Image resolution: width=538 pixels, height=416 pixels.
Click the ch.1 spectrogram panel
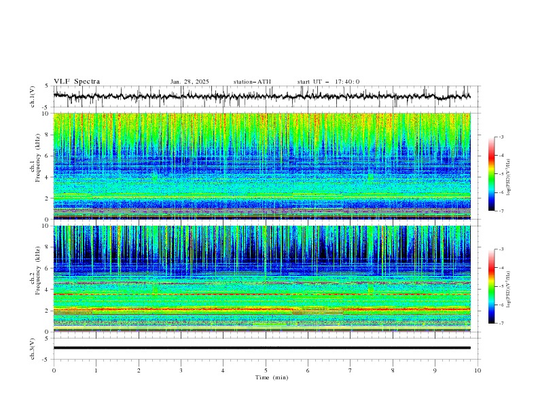[262, 166]
